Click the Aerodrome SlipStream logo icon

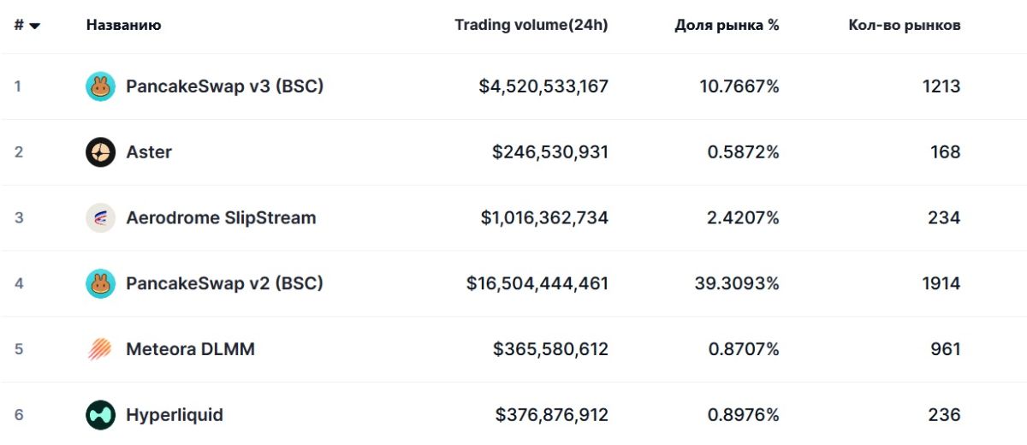click(100, 218)
